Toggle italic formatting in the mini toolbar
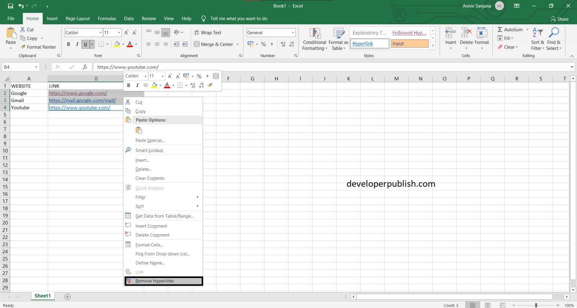This screenshot has width=577, height=308. coord(137,85)
